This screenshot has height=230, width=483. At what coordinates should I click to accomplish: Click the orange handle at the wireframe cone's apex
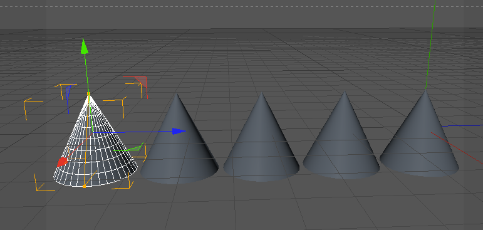89,93
